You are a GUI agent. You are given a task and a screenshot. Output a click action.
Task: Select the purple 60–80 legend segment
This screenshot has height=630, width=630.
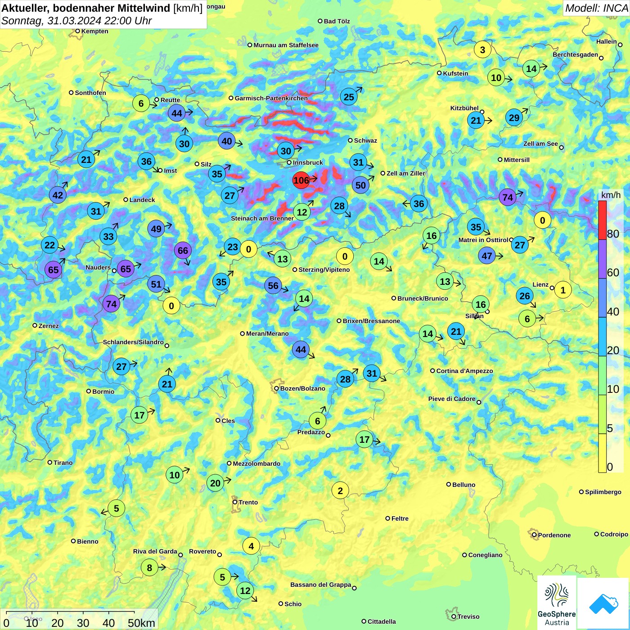(x=602, y=259)
